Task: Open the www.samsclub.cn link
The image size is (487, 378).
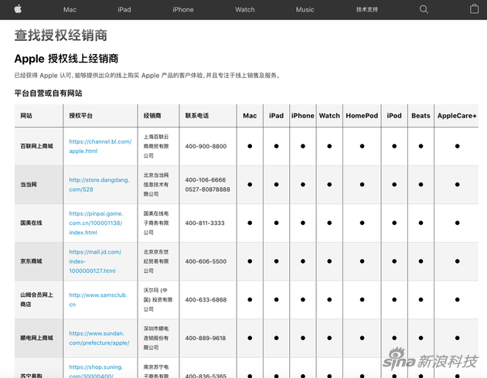Action: 97,299
